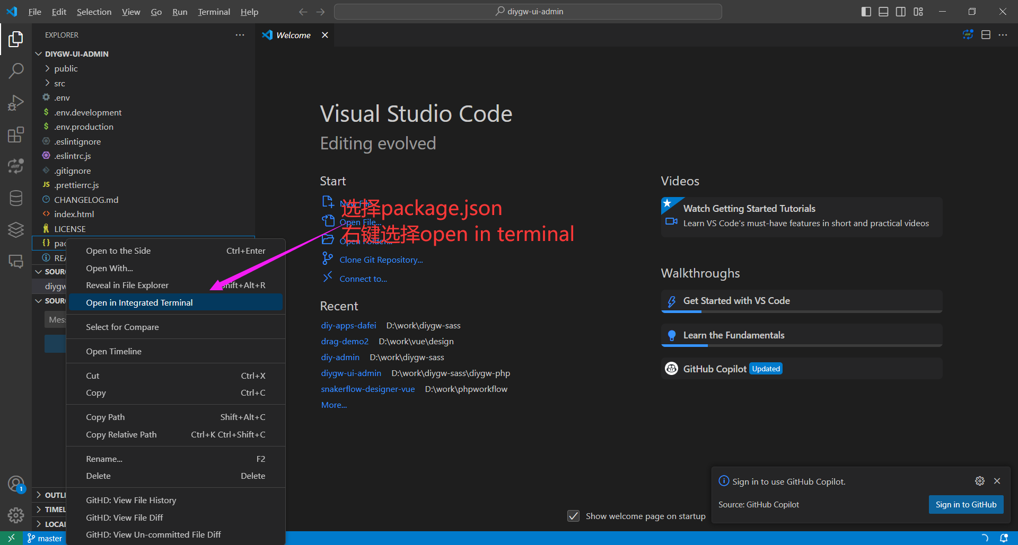Click the master branch in status bar
This screenshot has height=545, width=1018.
coord(45,538)
